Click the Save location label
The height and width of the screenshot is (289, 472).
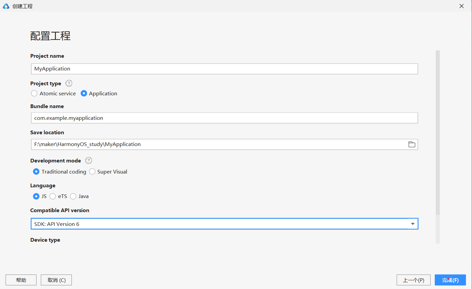tap(47, 133)
